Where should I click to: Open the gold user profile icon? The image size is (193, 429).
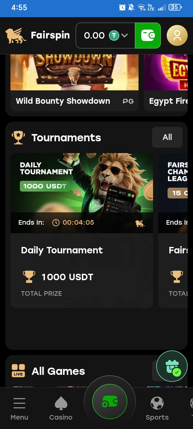[x=177, y=35]
